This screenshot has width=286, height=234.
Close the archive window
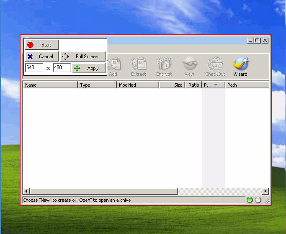click(x=265, y=41)
